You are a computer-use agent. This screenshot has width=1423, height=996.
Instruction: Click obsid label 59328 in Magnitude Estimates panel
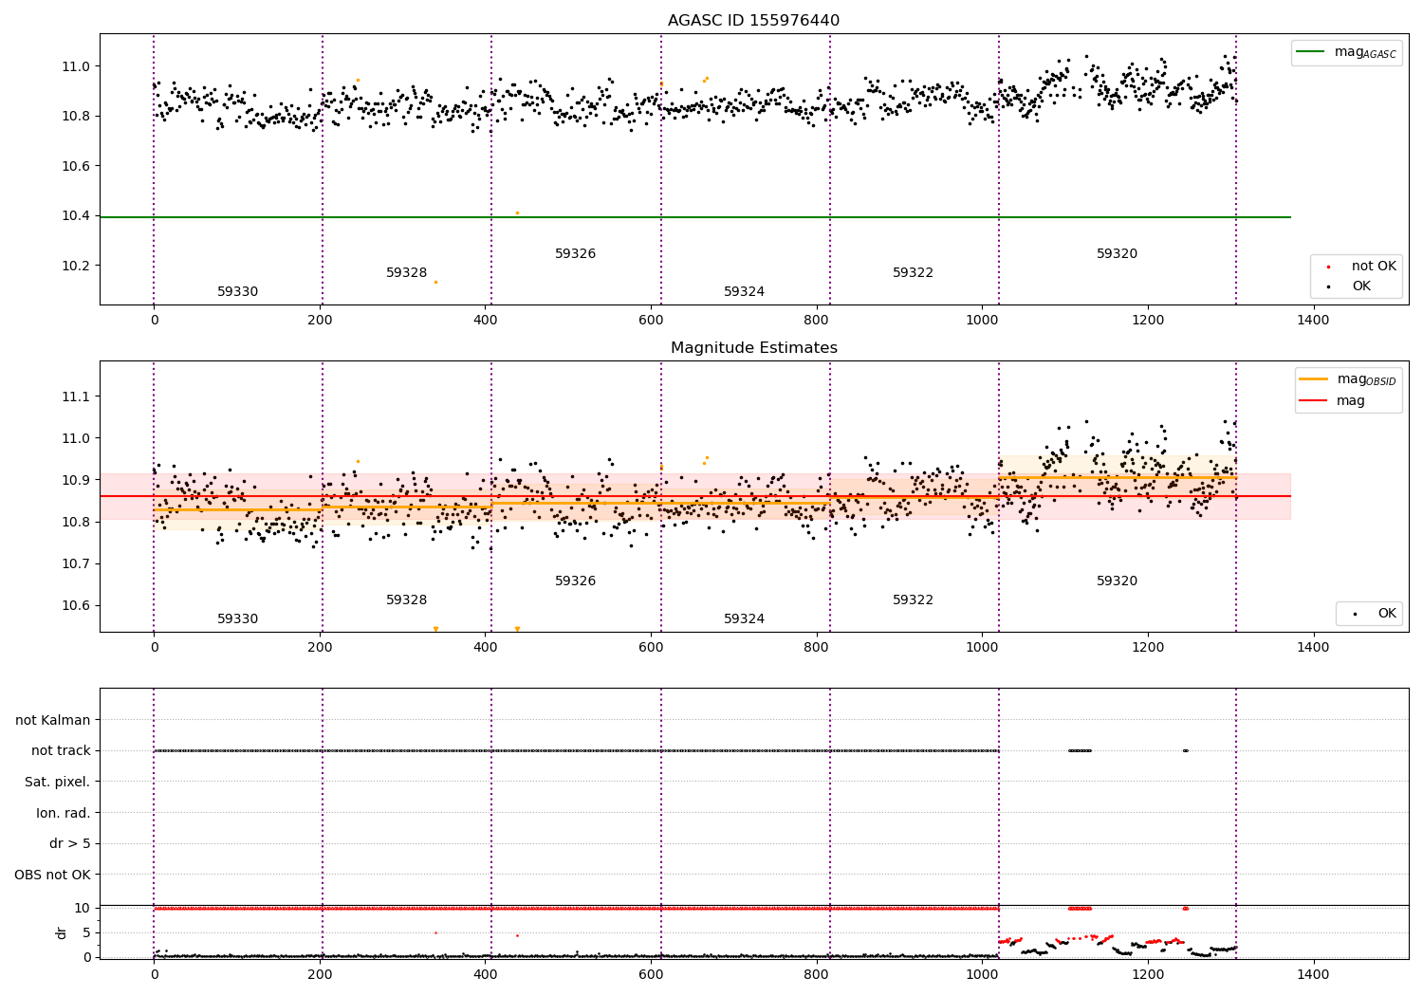click(406, 600)
